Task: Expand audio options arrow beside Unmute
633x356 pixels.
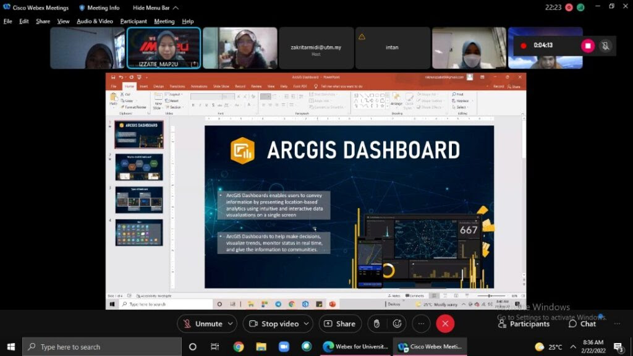Action: coord(231,324)
